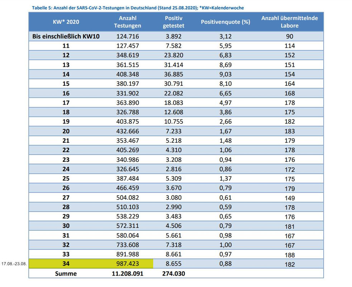Click positive tests value 36.885
Viewport: 352px width, 287px height.
[x=173, y=74]
